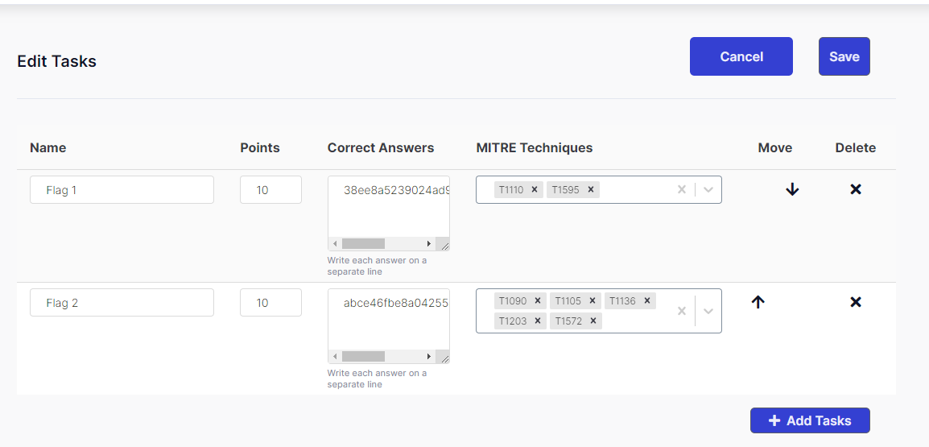Remove the T1572 technique tag
This screenshot has width=929, height=447.
593,321
